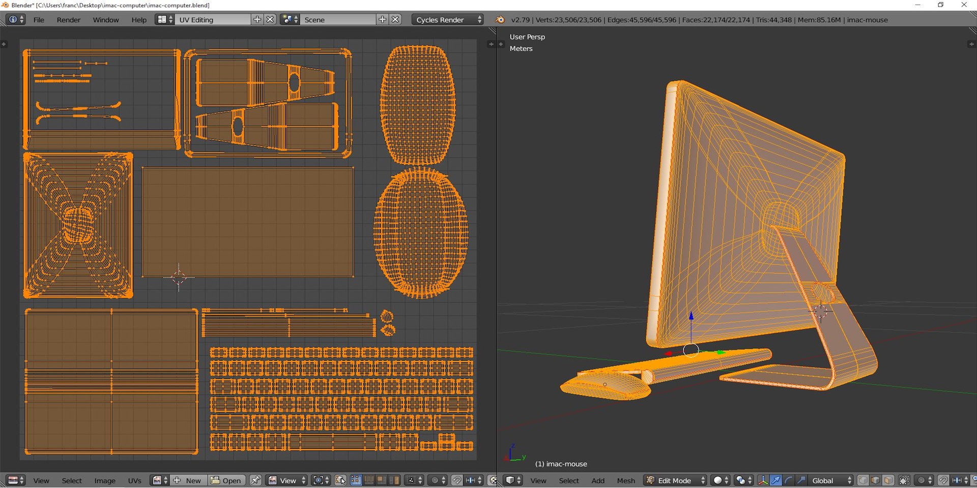Toggle snapping magnet in UV editor

pyautogui.click(x=457, y=480)
